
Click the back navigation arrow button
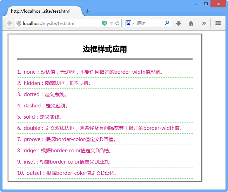coord(9,24)
